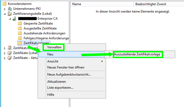Image resolution: width=184 pixels, height=107 pixels.
Task: Click the Zertifizierungsstelle (Lokal) icon
Action: (10, 14)
